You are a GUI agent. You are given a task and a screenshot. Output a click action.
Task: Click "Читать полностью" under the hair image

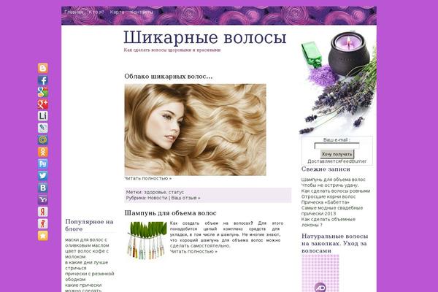click(x=147, y=178)
